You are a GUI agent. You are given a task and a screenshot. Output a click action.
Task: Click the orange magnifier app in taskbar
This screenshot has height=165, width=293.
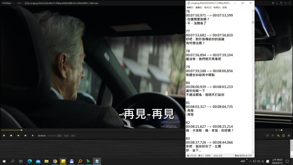(80, 161)
